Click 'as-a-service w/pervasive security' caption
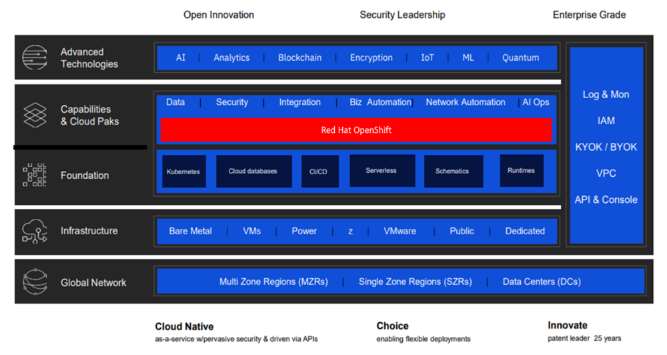667x355 pixels. coord(236,339)
